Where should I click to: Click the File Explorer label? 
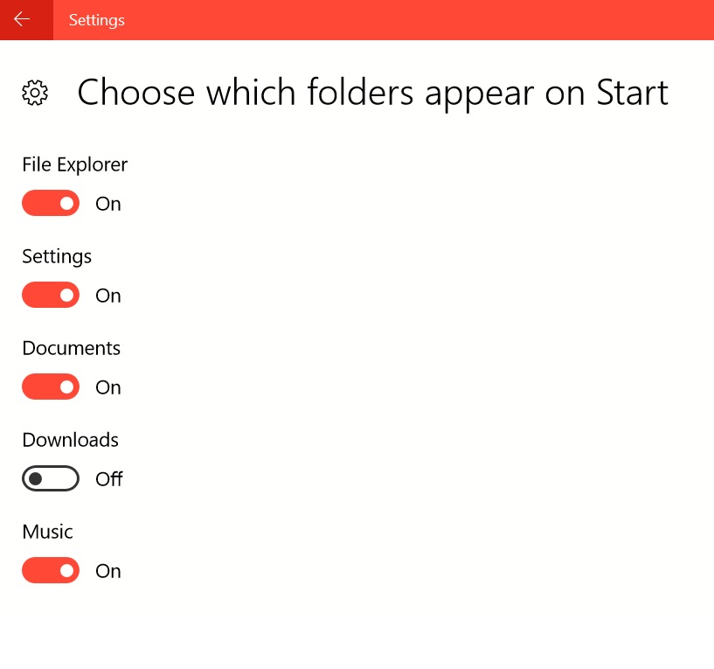pyautogui.click(x=74, y=164)
